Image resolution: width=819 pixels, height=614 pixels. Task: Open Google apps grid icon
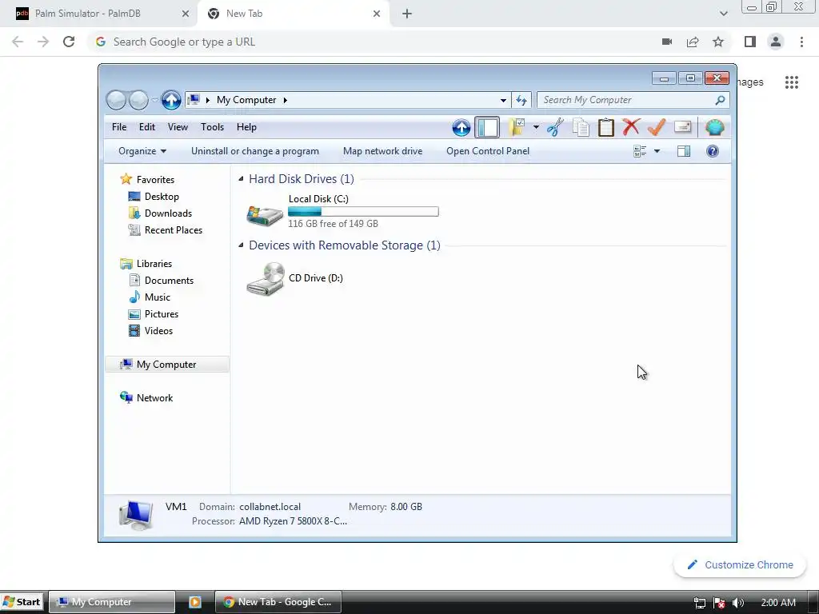tap(791, 82)
